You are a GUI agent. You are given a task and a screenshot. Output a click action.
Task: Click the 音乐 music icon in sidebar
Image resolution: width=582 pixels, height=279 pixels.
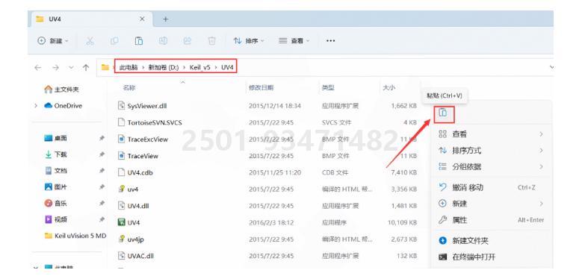click(x=49, y=204)
